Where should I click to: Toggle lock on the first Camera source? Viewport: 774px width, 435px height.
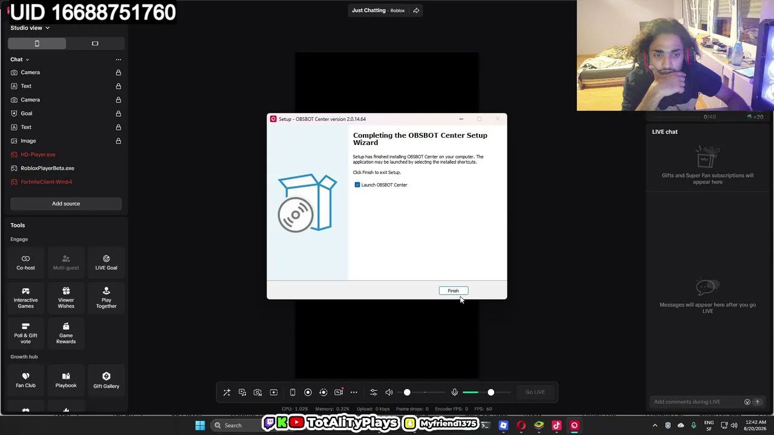coord(119,72)
